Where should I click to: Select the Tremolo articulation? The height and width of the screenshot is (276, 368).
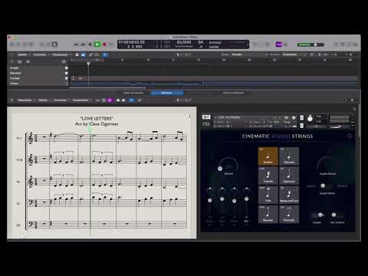click(x=268, y=176)
